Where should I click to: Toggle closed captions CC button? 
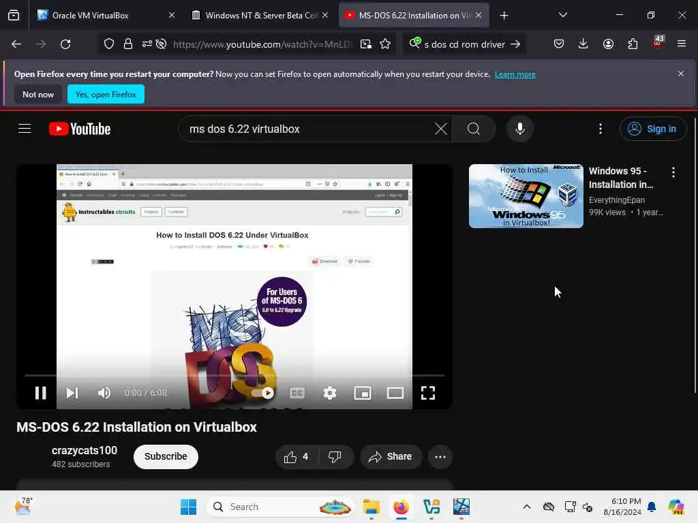pyautogui.click(x=297, y=393)
